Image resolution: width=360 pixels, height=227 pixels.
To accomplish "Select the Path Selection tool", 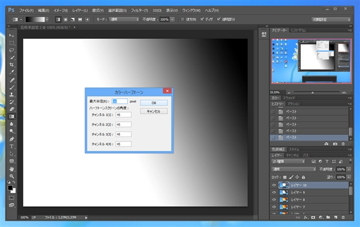I will tap(11, 154).
